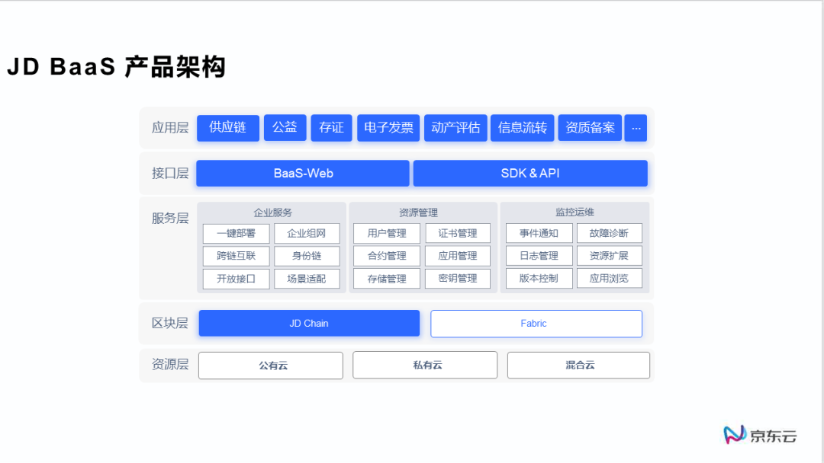Screen dimensions: 824x463
Task: Click the 跨链互联 box
Action: [236, 256]
